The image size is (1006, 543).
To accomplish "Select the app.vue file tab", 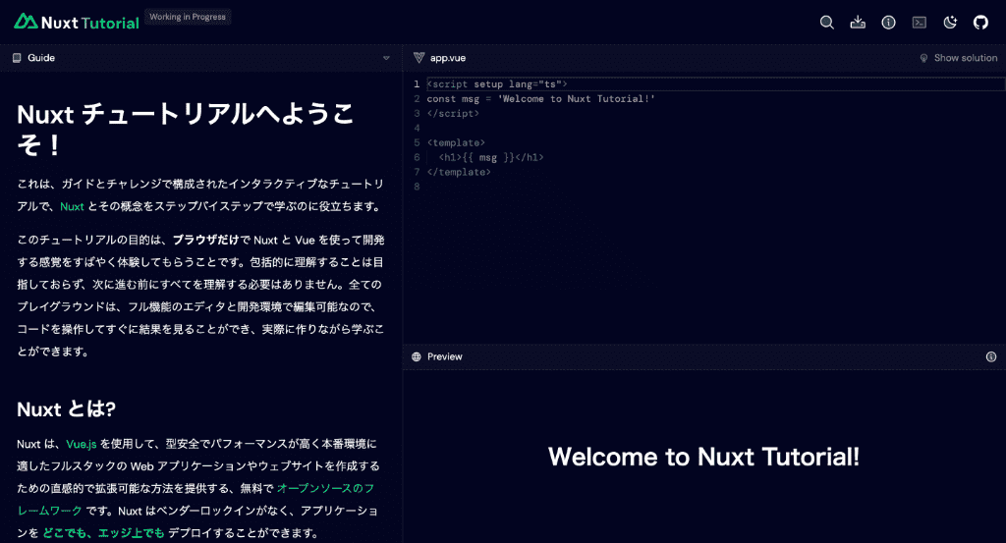I will click(448, 58).
